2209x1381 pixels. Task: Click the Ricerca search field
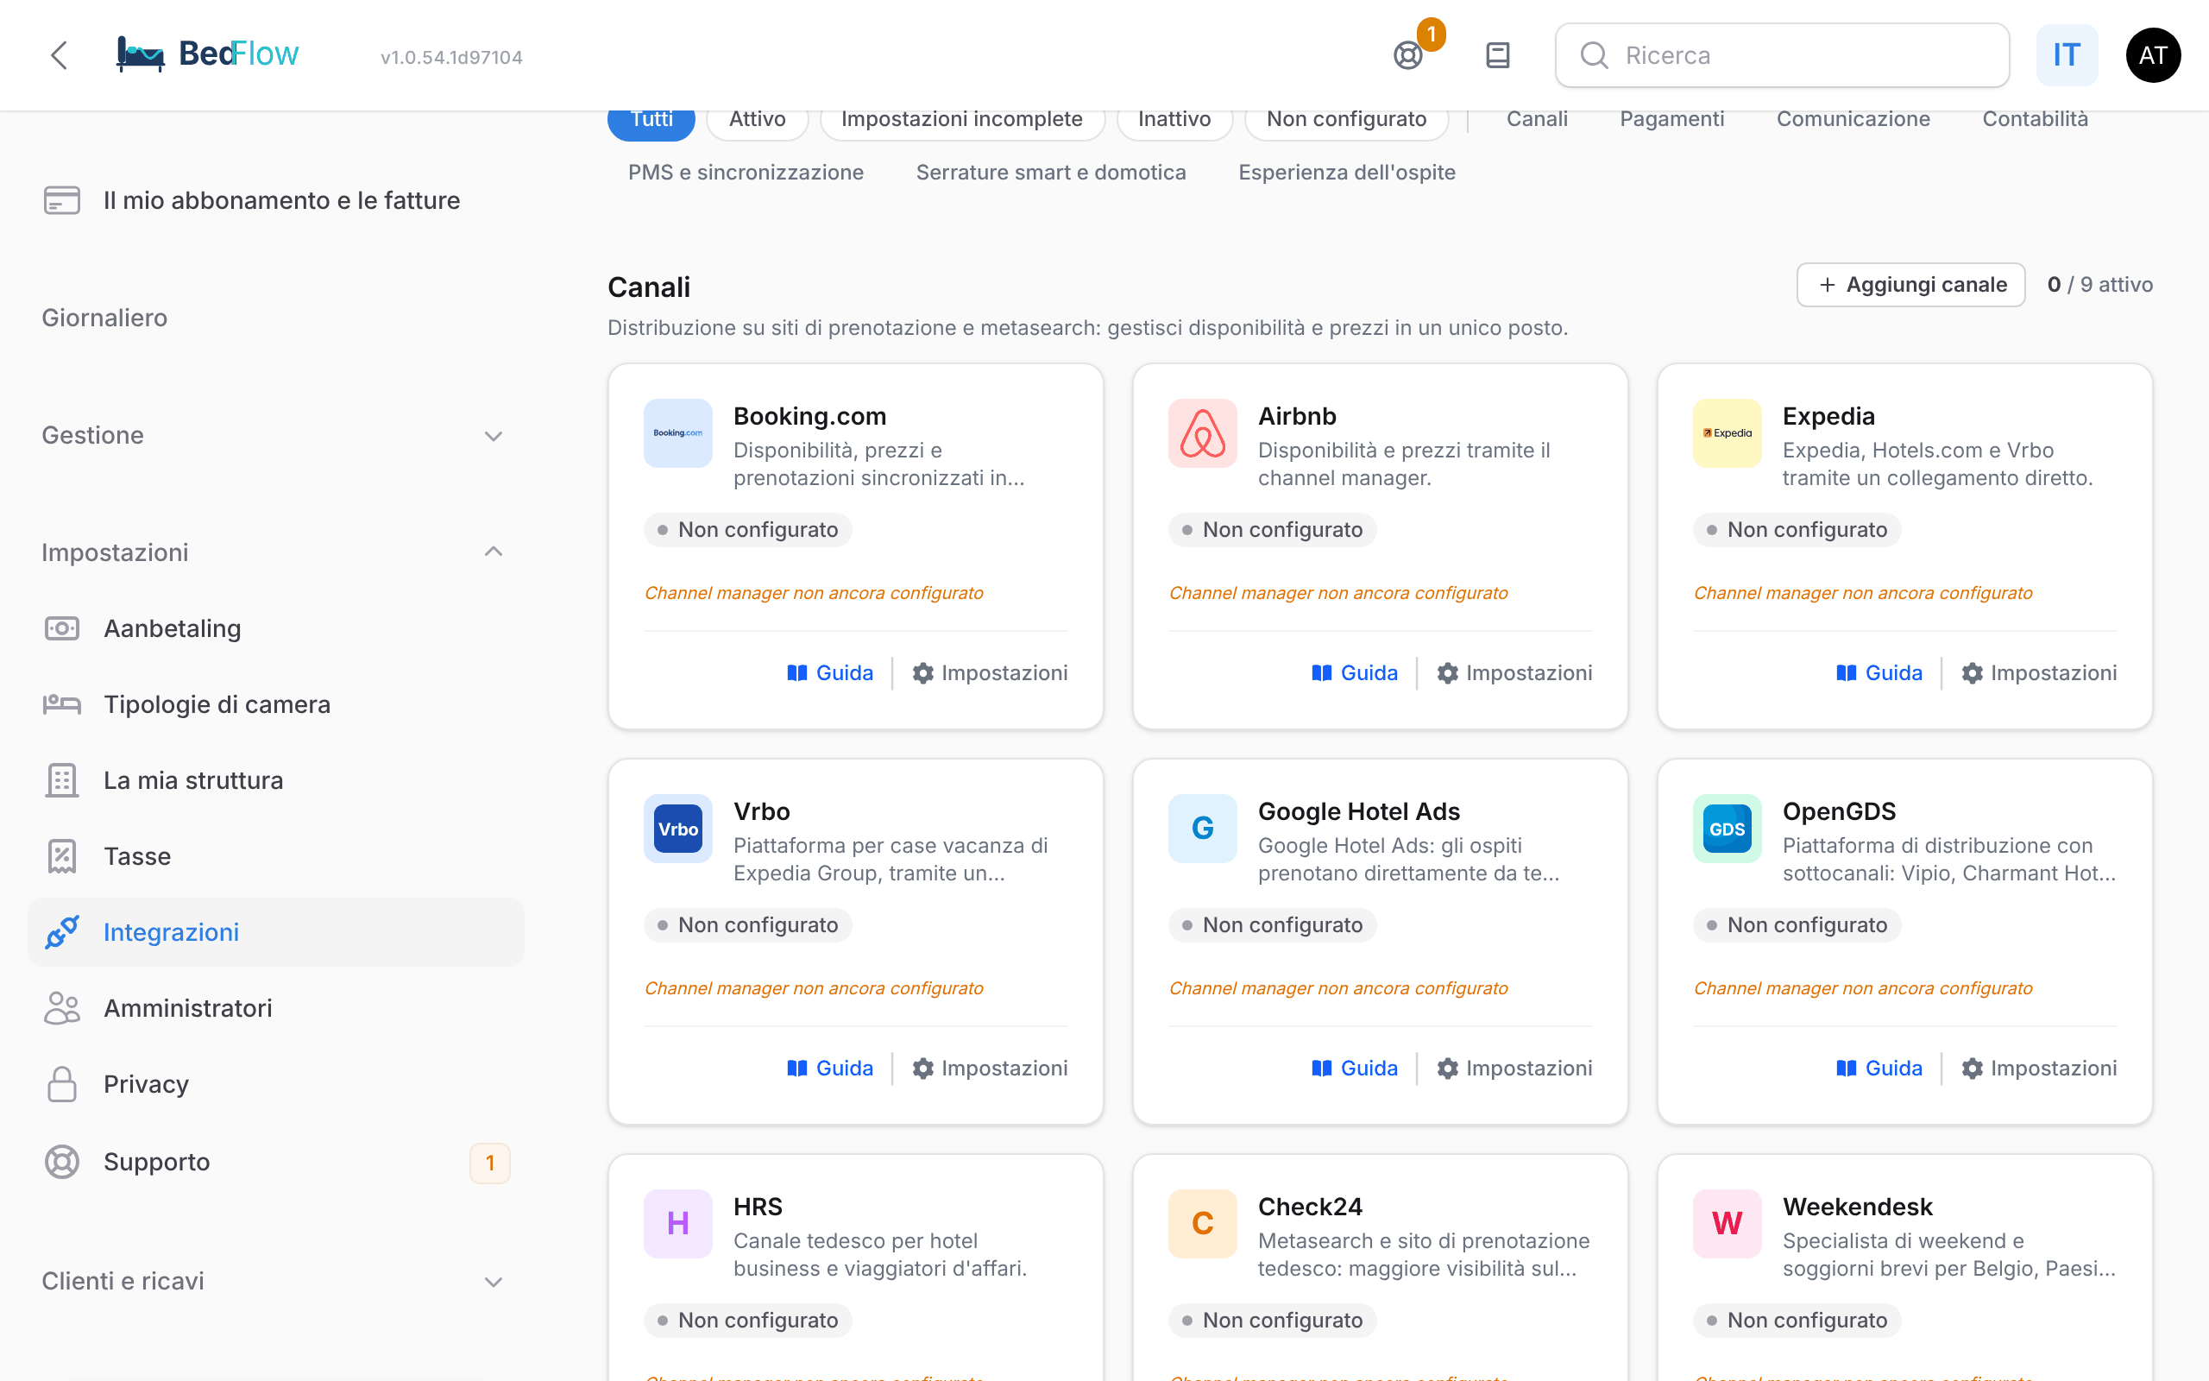pyautogui.click(x=1782, y=56)
